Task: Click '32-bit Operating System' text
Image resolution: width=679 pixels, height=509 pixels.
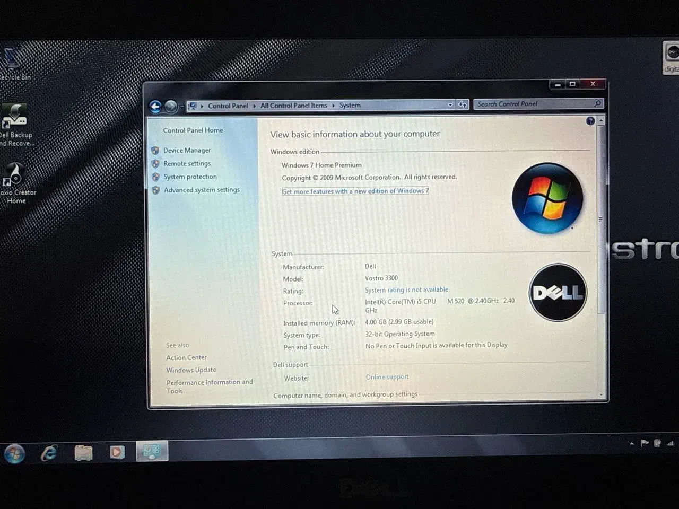Action: pos(400,334)
